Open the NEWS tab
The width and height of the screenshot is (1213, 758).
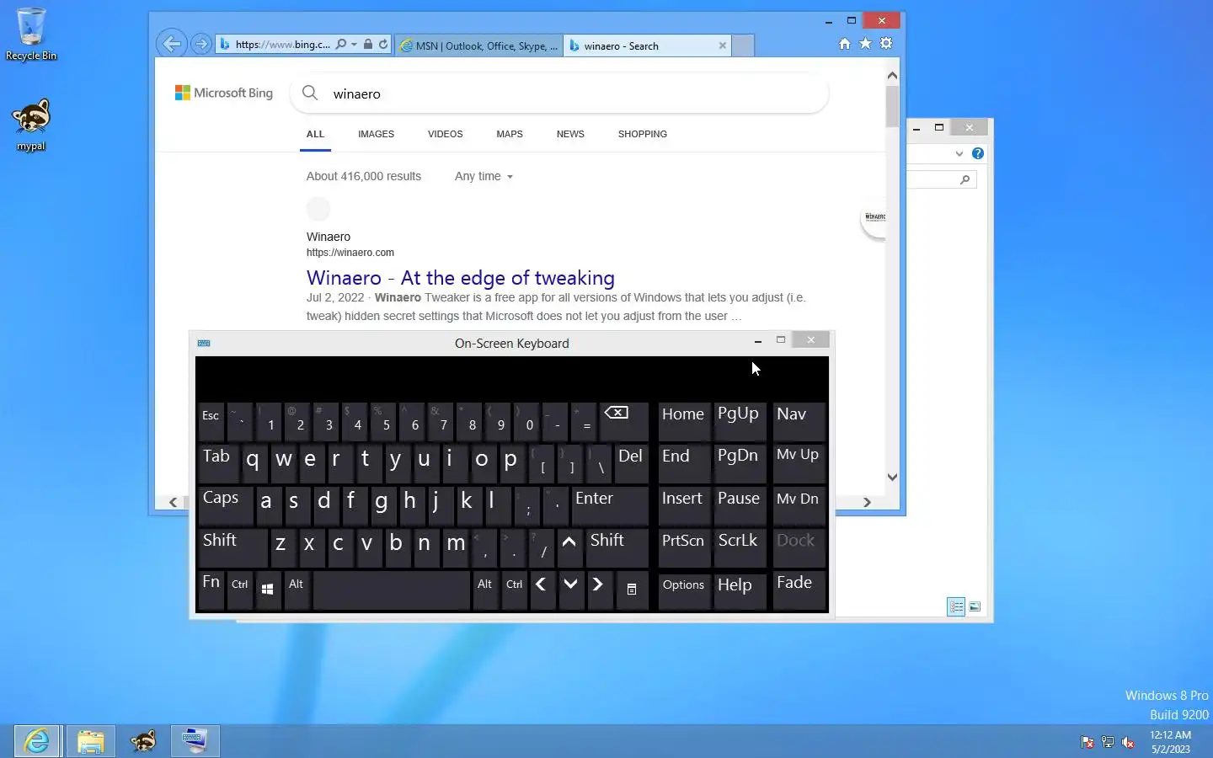tap(570, 134)
